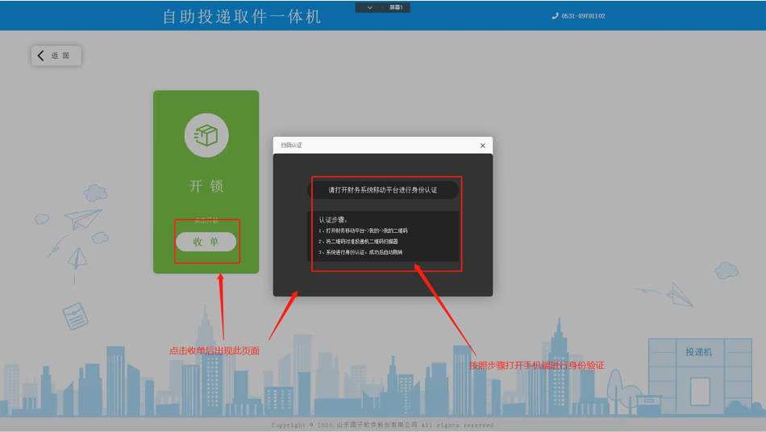Click the clipboard document icon at lower left
This screenshot has height=432, width=766.
(x=76, y=316)
